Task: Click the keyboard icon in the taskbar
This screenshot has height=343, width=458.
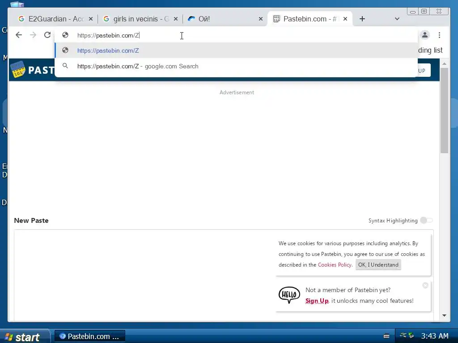Action: tap(386, 336)
